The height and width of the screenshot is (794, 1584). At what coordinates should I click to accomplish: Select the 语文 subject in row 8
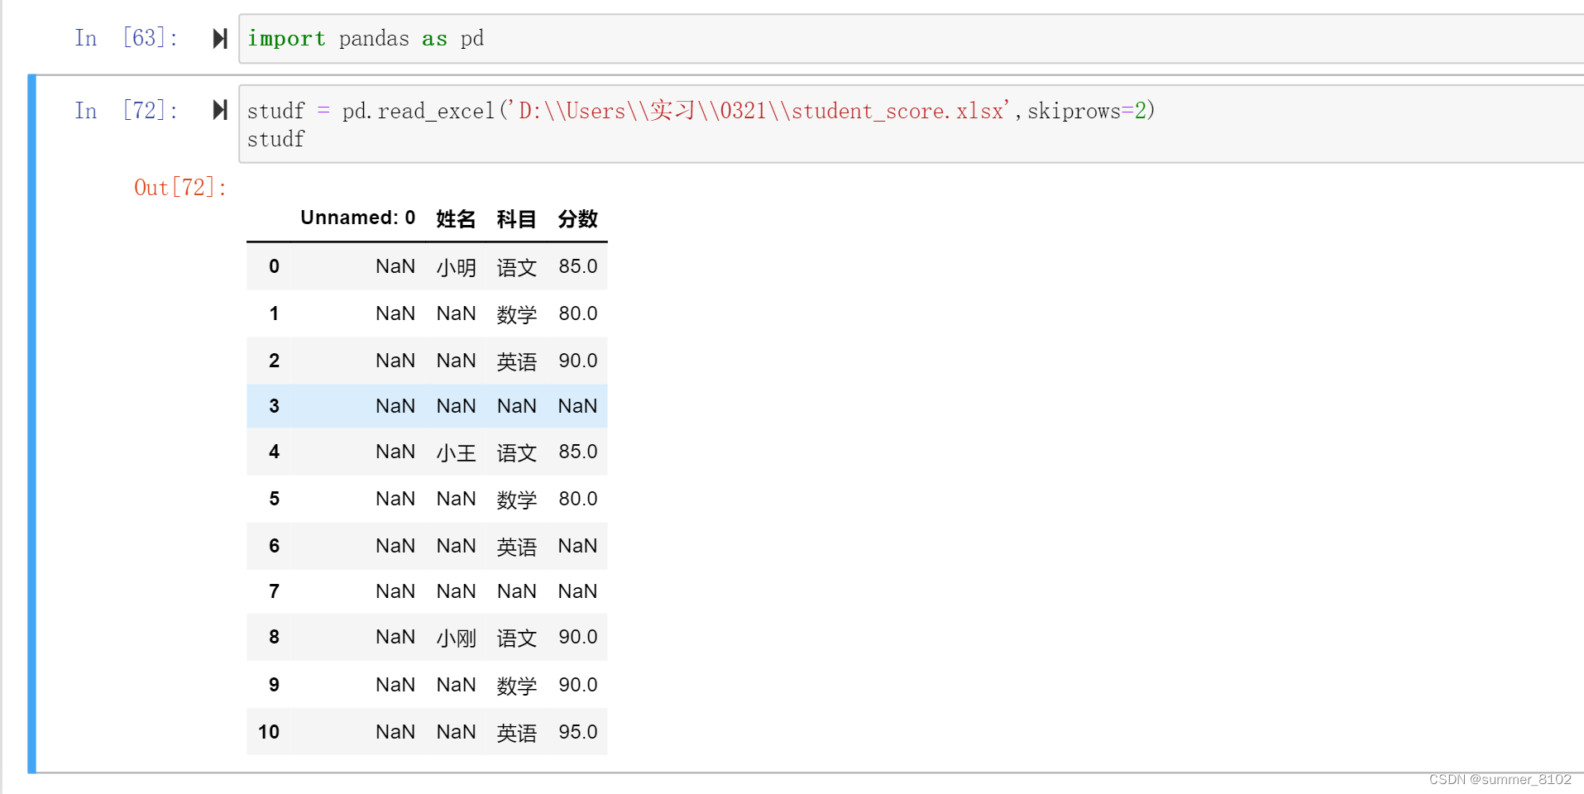pyautogui.click(x=516, y=638)
